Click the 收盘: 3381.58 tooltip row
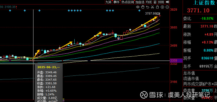 [x=47, y=83]
